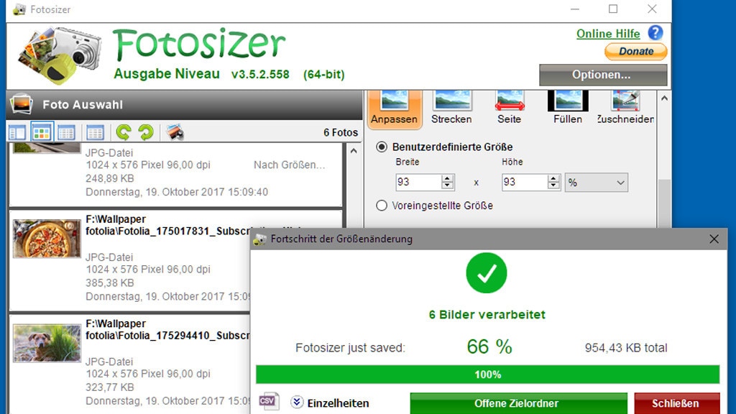Click the Höhe input field
Viewport: 736px width, 414px height.
pos(525,182)
